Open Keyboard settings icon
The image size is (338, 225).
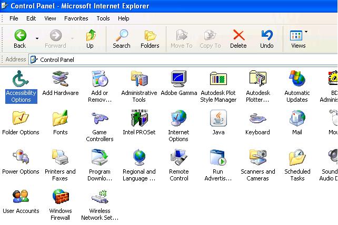(x=258, y=118)
